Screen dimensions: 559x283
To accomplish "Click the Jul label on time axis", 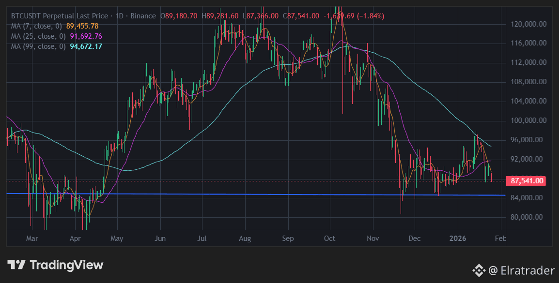I will pos(202,238).
